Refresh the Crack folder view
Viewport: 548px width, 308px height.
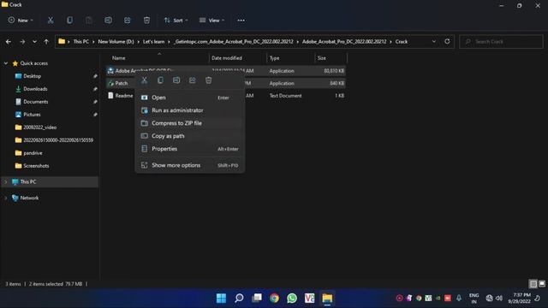tap(447, 42)
